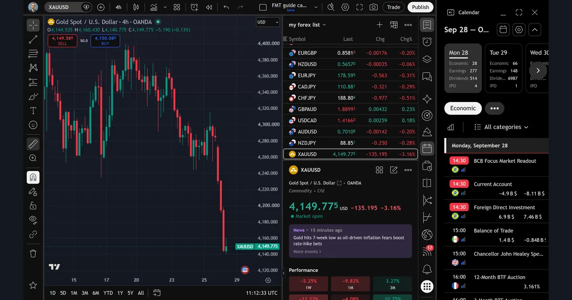The width and height of the screenshot is (572, 300).
Task: Click the undo arrow
Action: [x=226, y=7]
